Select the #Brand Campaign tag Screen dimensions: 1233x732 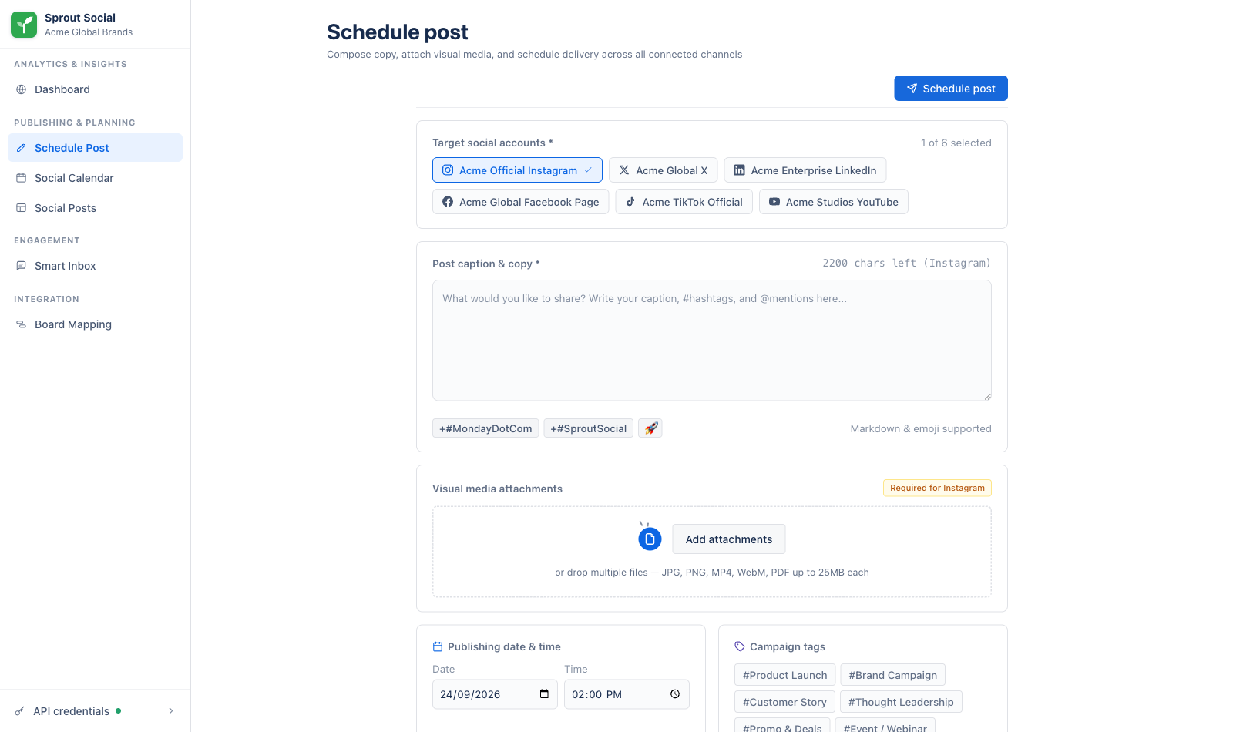[x=893, y=675]
